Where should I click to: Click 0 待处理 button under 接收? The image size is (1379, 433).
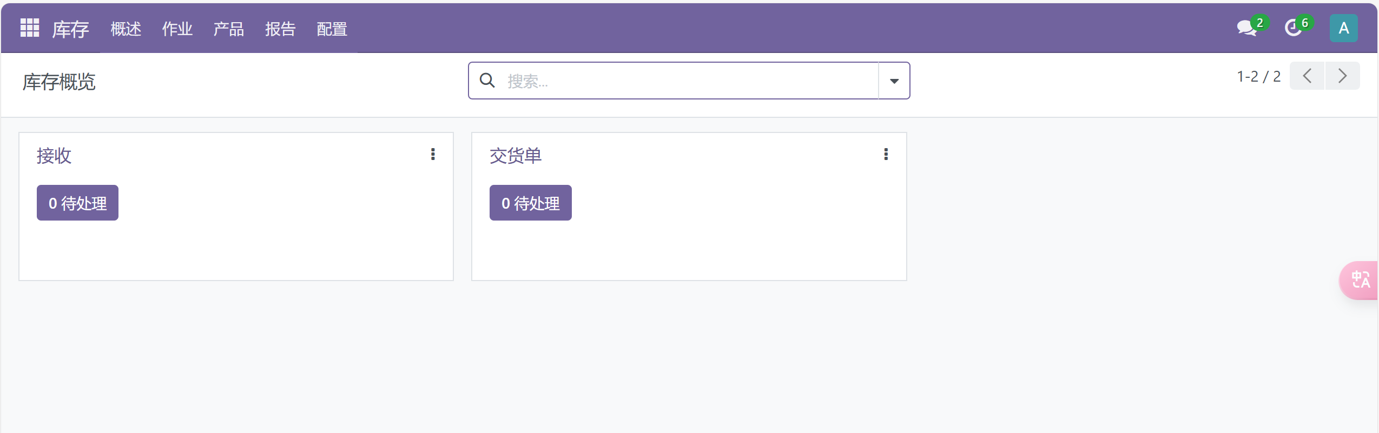(77, 203)
